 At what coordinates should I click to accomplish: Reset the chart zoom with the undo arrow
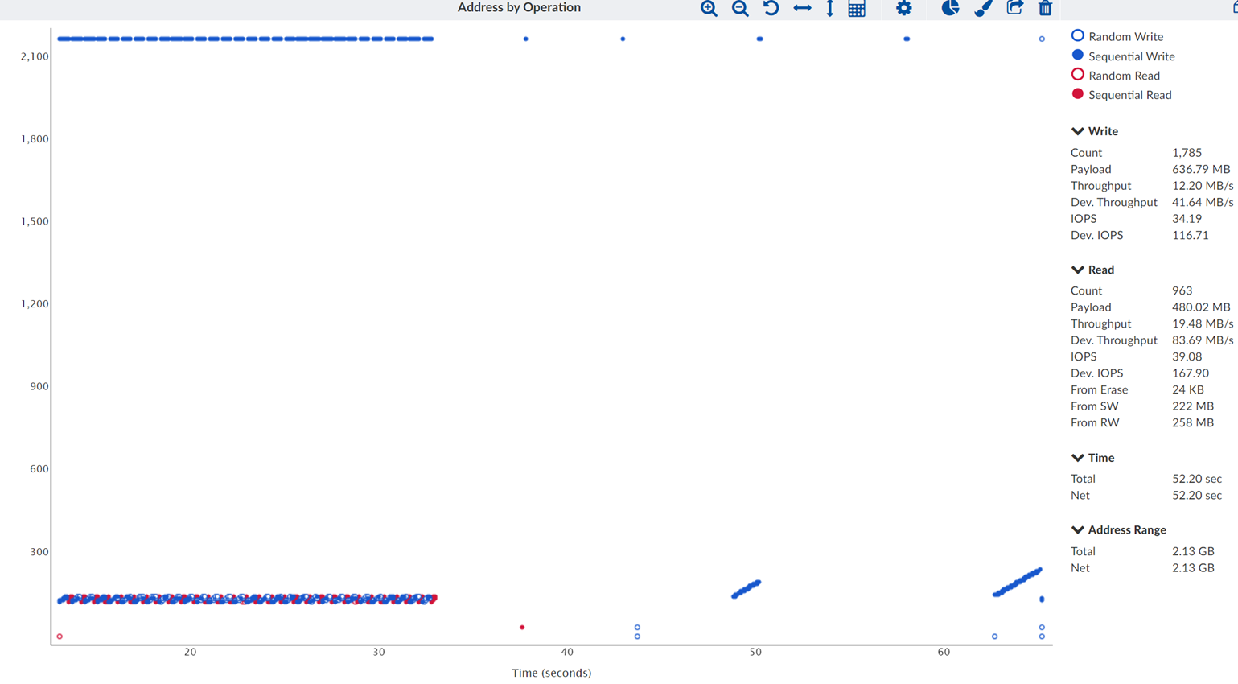click(771, 9)
